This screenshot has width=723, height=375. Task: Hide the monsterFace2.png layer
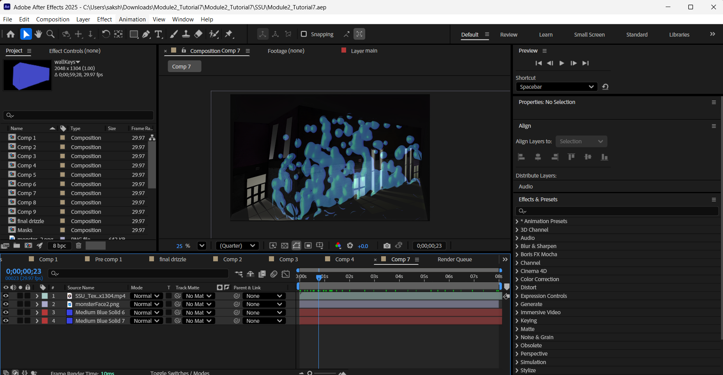6,304
